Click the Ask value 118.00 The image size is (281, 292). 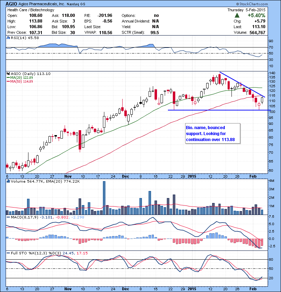(68, 15)
